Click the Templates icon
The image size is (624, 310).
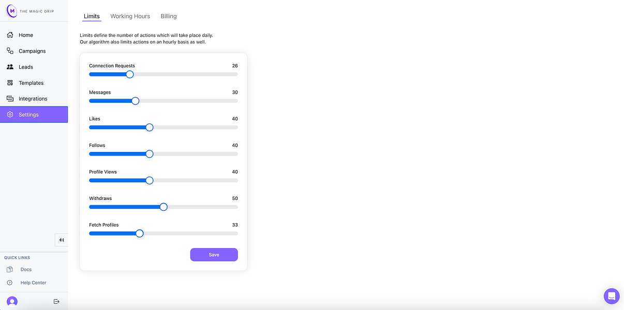pos(10,83)
